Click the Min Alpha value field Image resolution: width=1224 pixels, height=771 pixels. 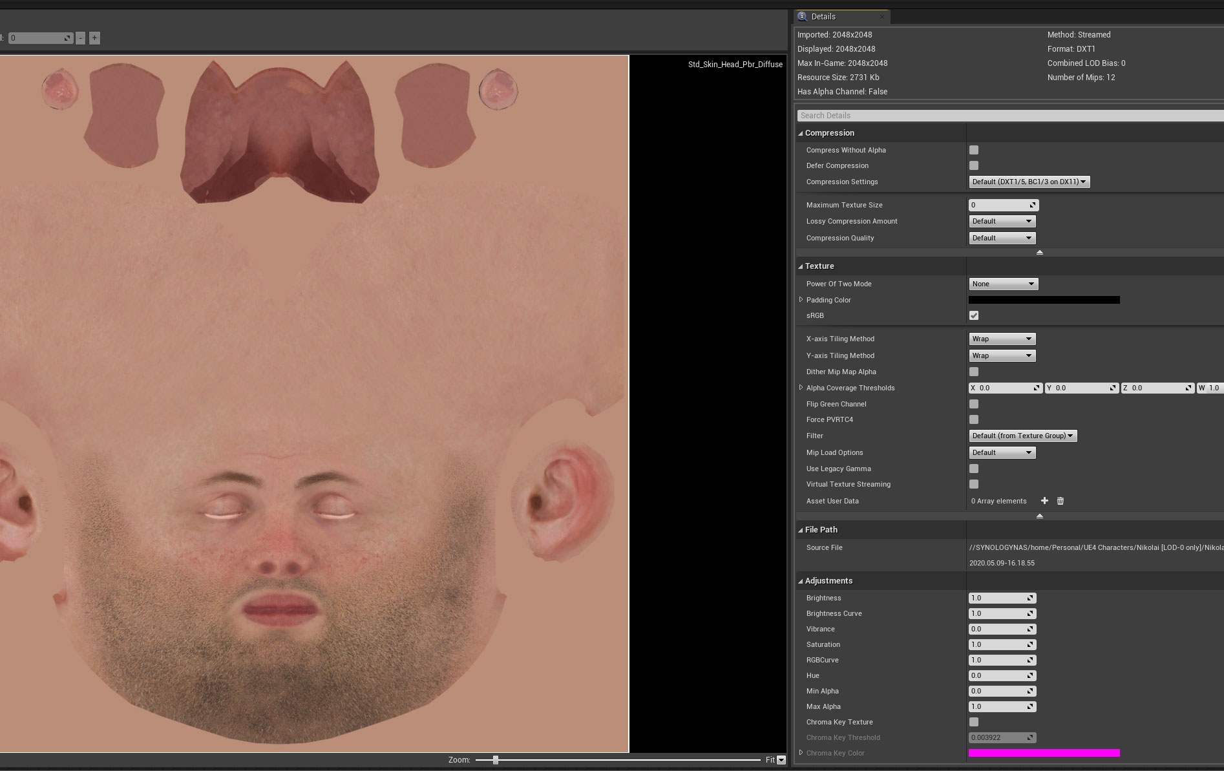[x=1002, y=691]
